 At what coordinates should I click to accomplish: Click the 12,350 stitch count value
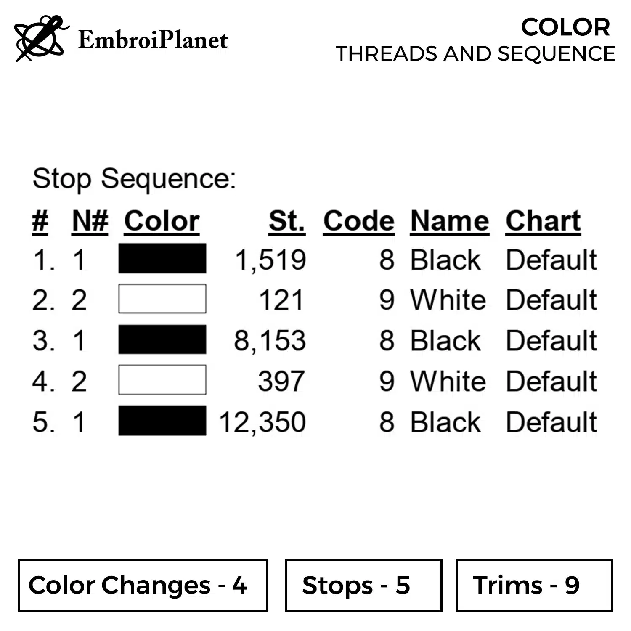(x=262, y=422)
